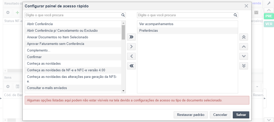274x122 pixels.
Task: Click the left list scrollbar down arrow
Action: (123, 91)
